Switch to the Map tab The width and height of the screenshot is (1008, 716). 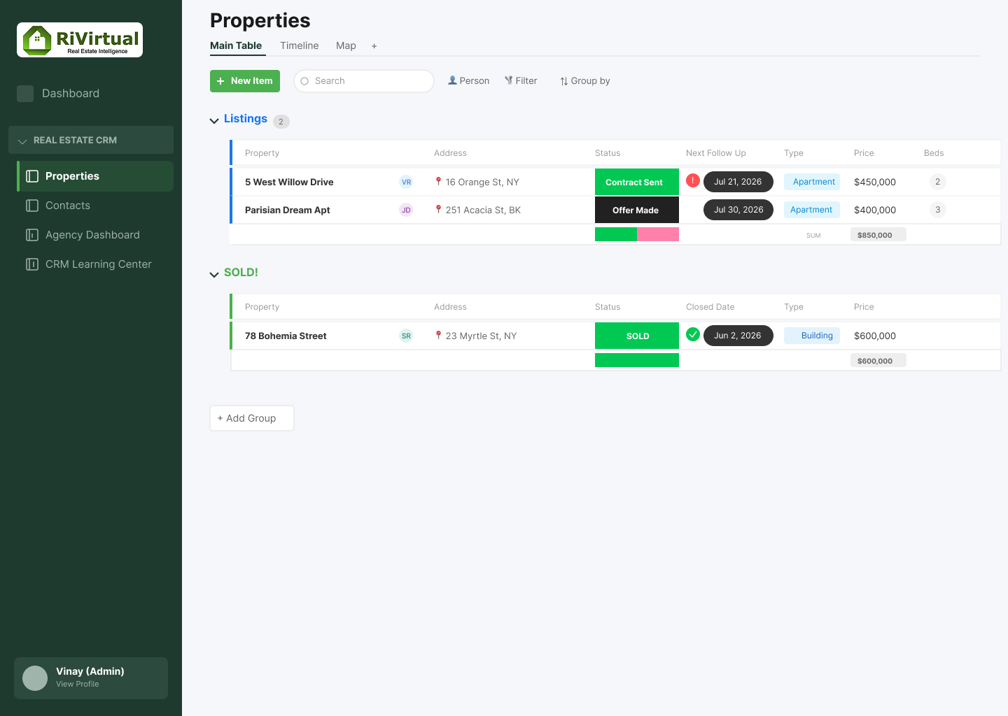coord(346,45)
